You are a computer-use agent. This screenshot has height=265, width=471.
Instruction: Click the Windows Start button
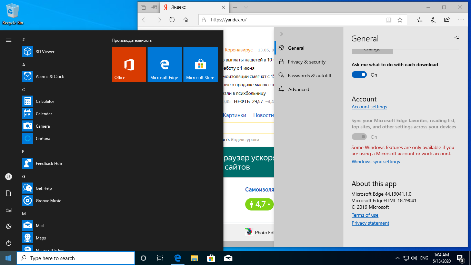point(8,258)
